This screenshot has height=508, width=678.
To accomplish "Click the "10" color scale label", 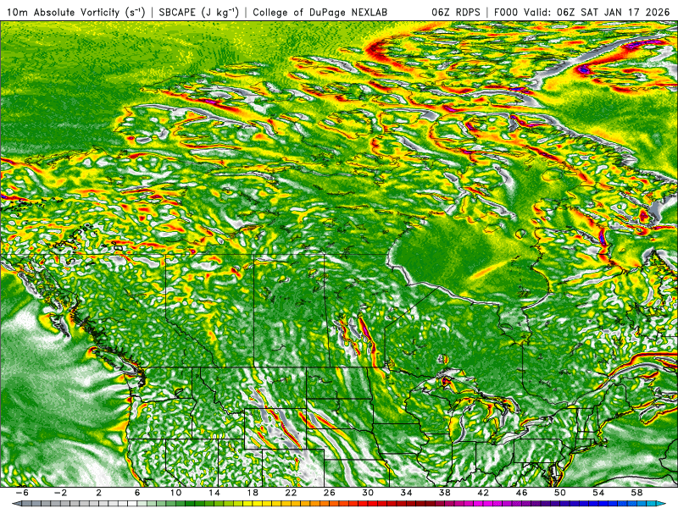I will pos(175,493).
